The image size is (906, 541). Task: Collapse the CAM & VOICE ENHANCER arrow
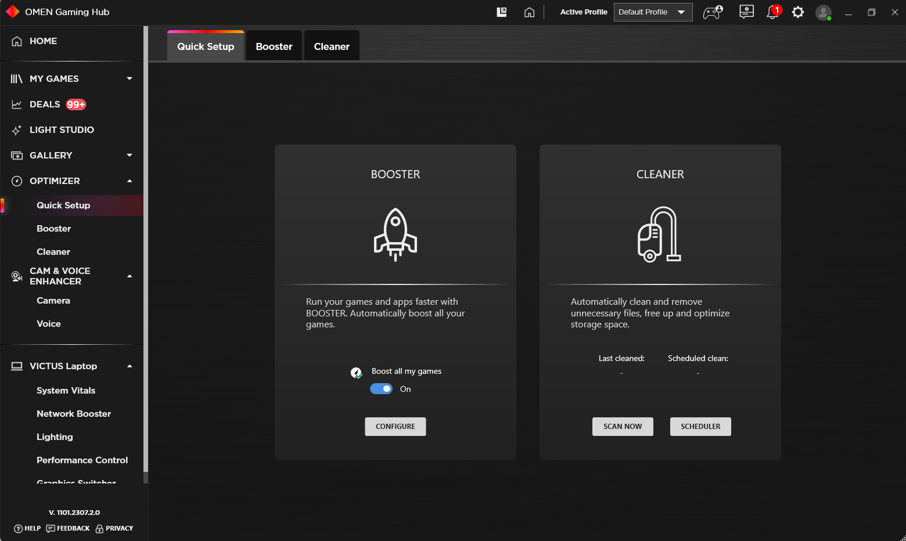[130, 276]
